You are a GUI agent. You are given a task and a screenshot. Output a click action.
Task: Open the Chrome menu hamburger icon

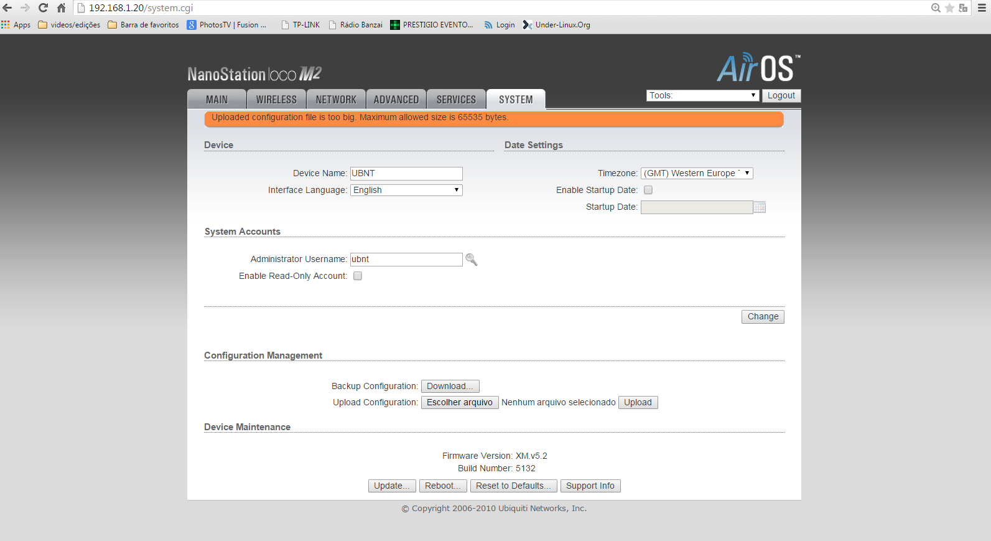coord(982,8)
